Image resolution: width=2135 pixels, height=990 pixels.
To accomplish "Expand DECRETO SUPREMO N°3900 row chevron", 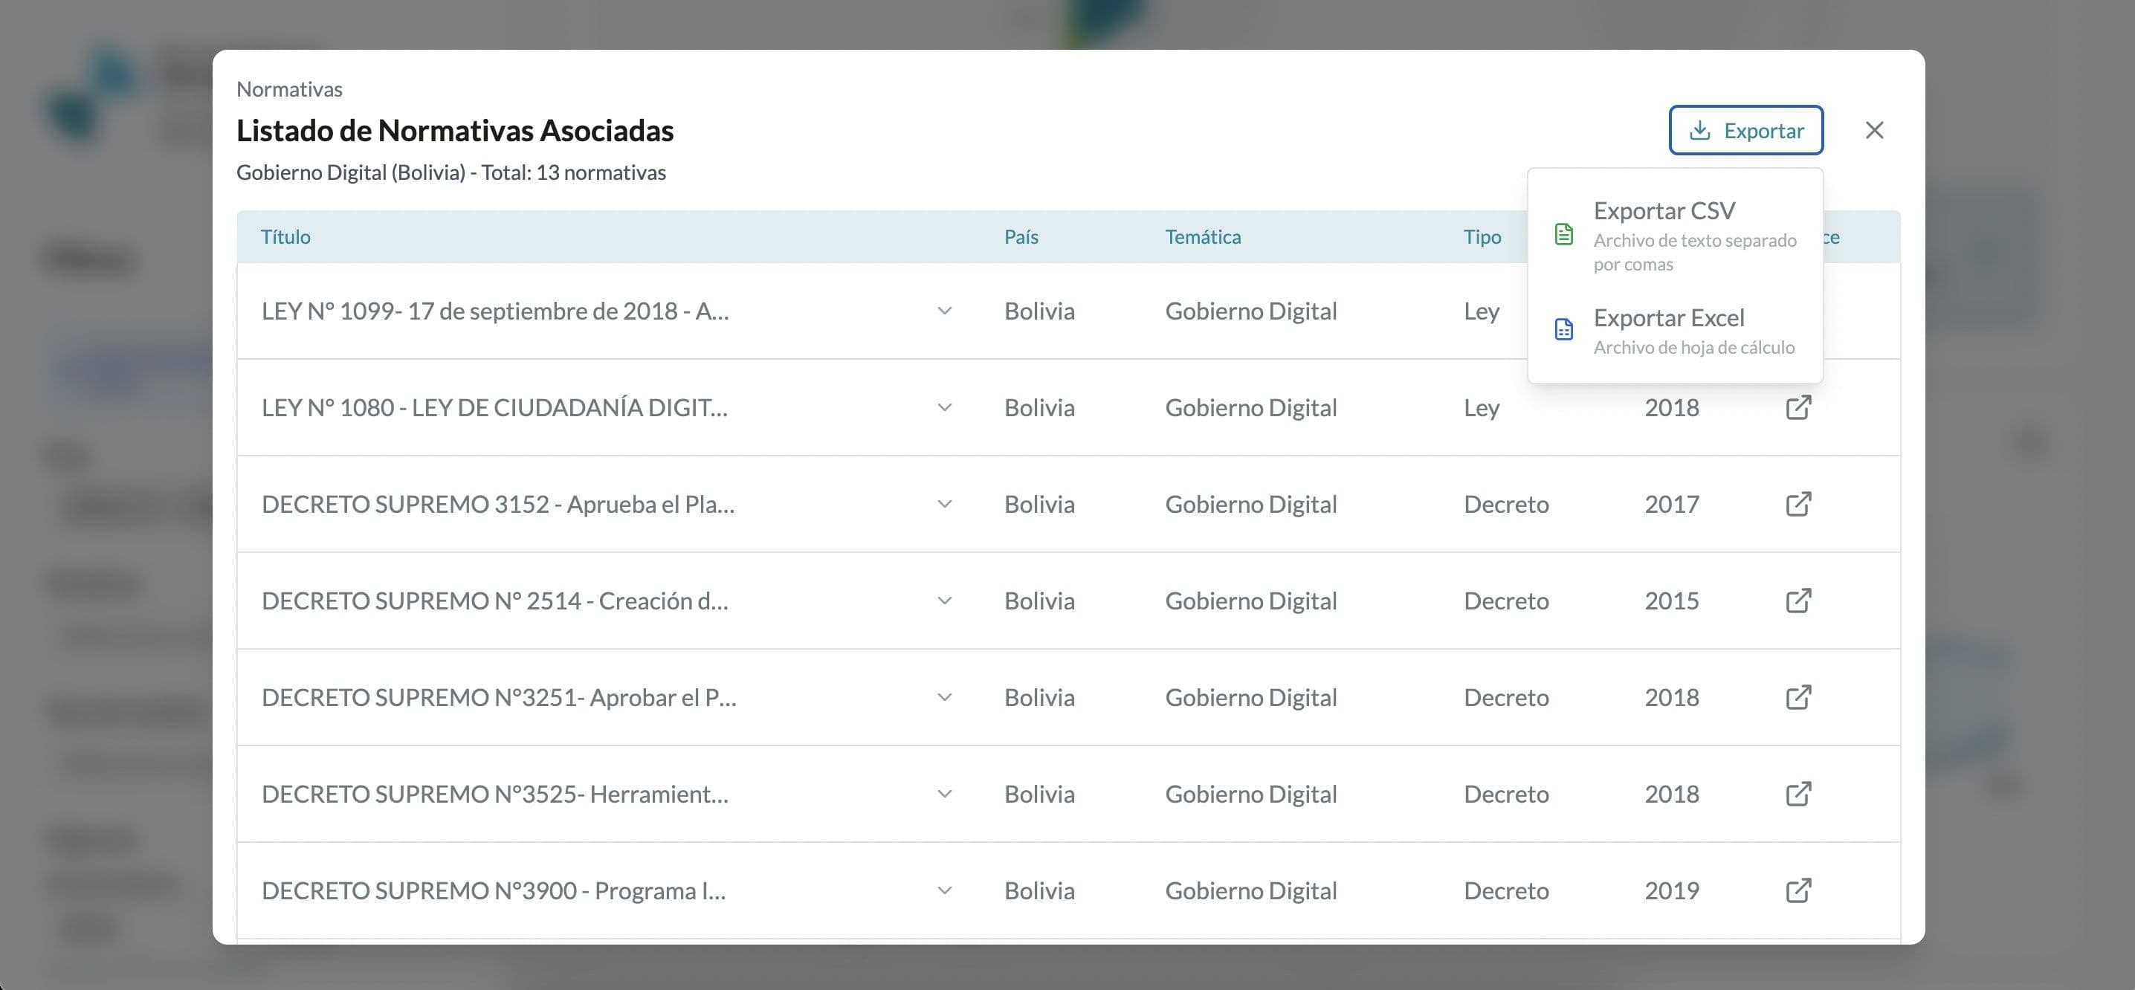I will (944, 890).
